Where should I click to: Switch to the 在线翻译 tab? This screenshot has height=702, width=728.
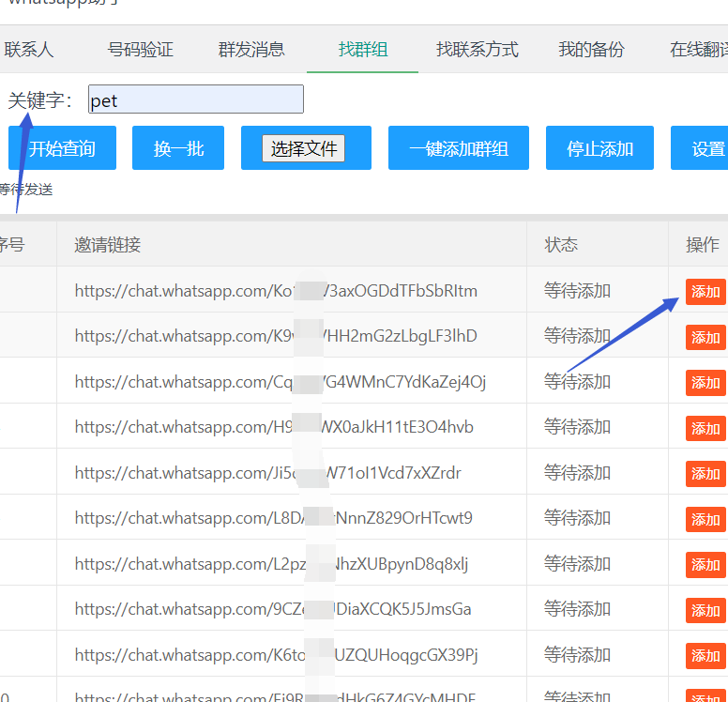[x=699, y=49]
